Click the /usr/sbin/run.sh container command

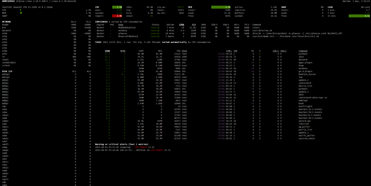pyautogui.click(x=262, y=30)
